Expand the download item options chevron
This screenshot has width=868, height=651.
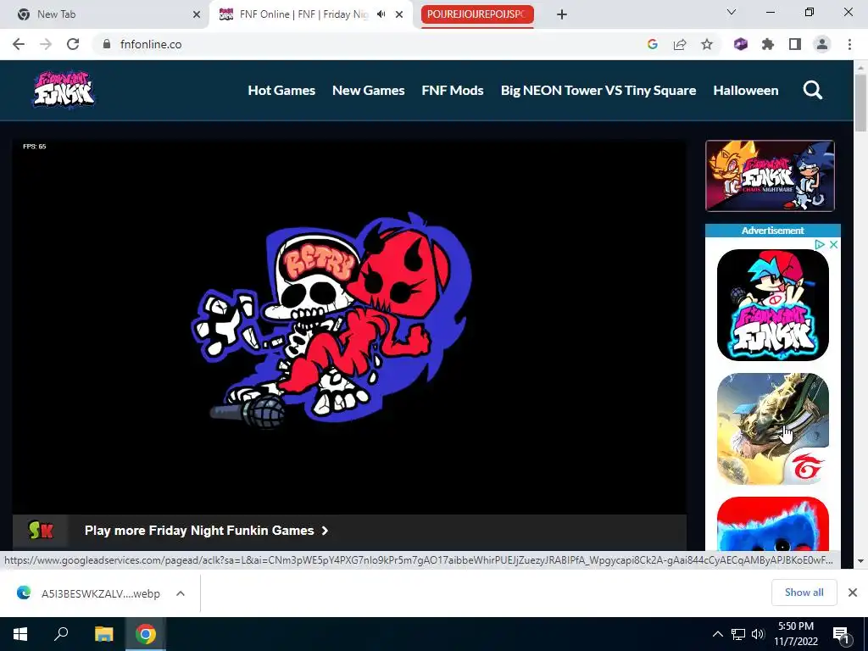pos(181,593)
